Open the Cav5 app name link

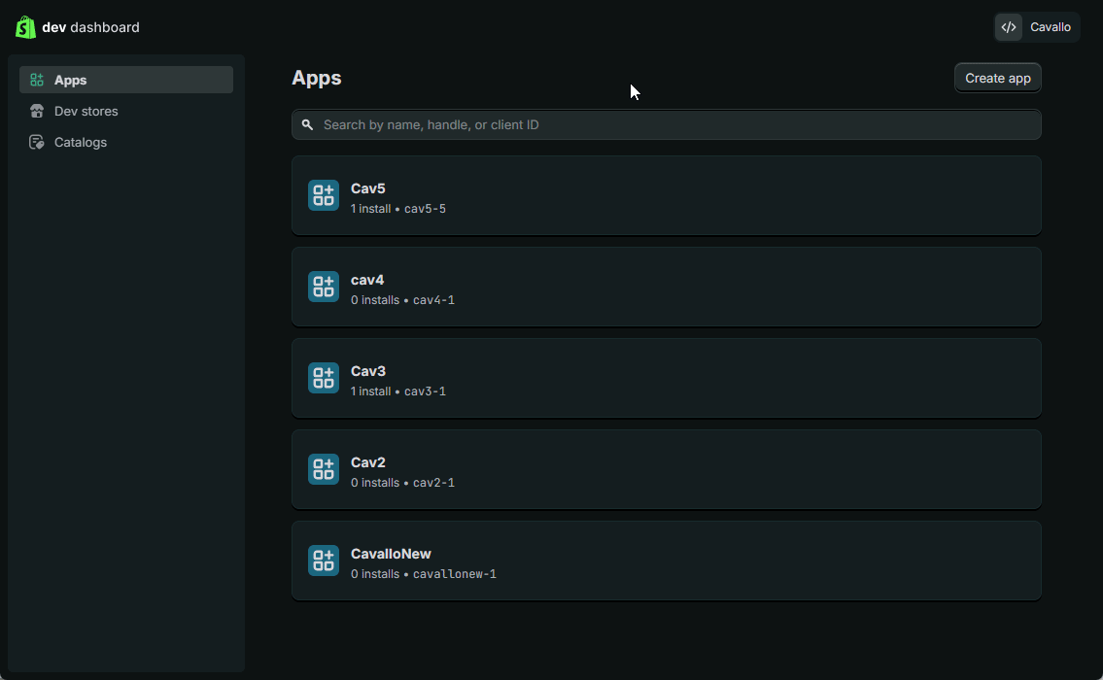click(x=368, y=188)
